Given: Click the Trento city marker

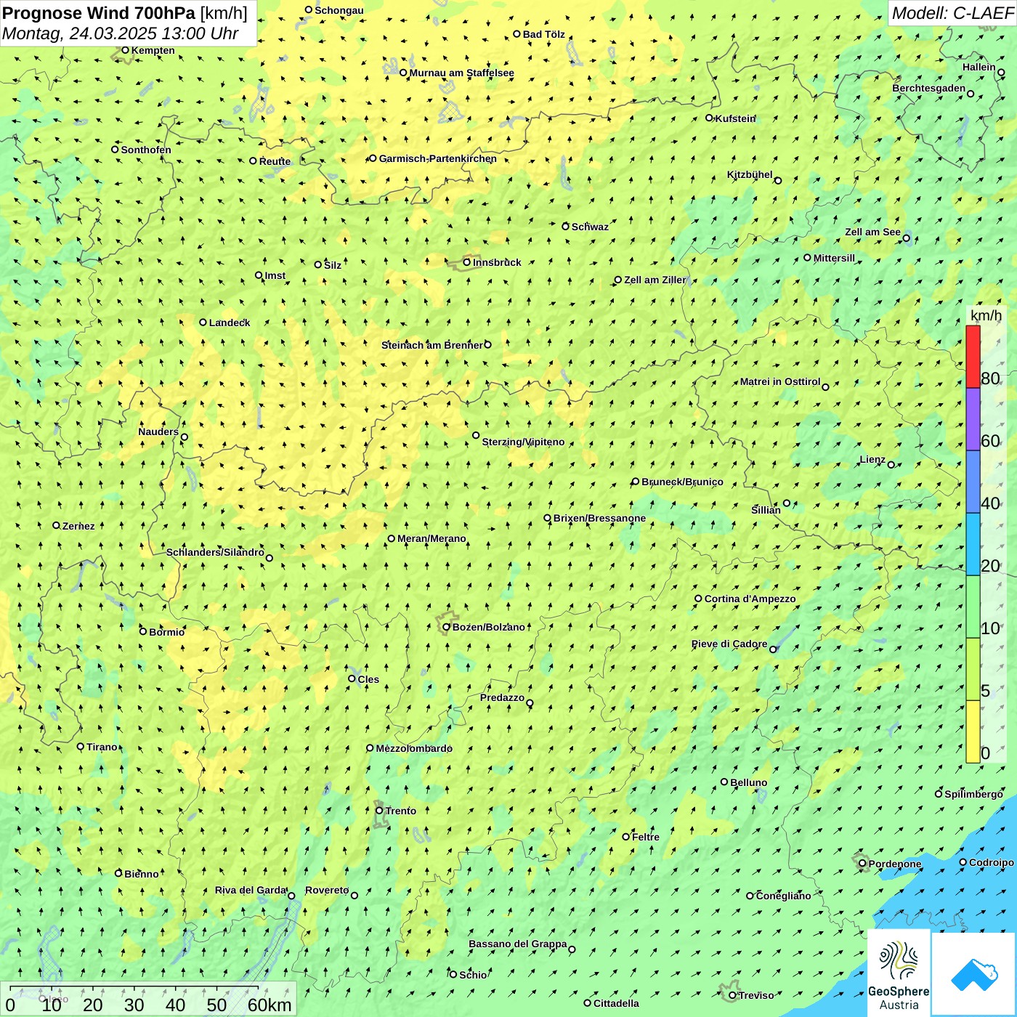Looking at the screenshot, I should 379,811.
